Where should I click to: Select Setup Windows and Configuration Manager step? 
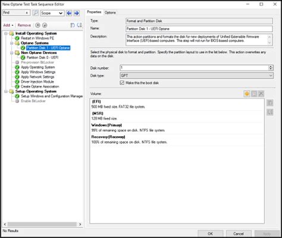pyautogui.click(x=52, y=96)
